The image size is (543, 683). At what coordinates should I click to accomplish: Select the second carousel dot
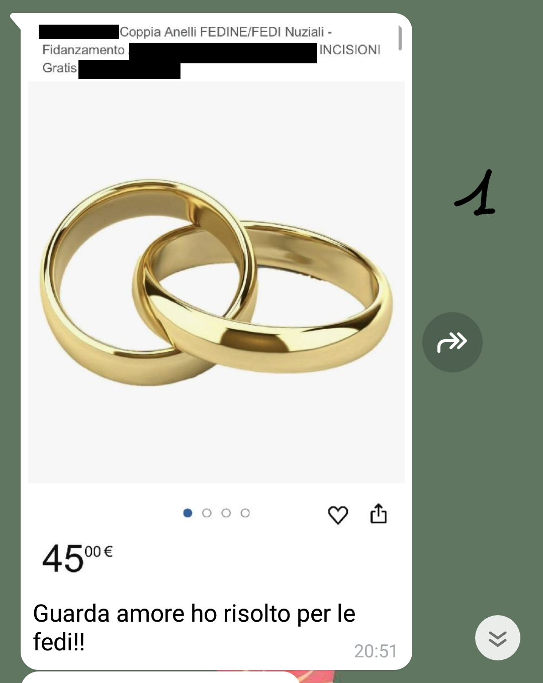207,513
